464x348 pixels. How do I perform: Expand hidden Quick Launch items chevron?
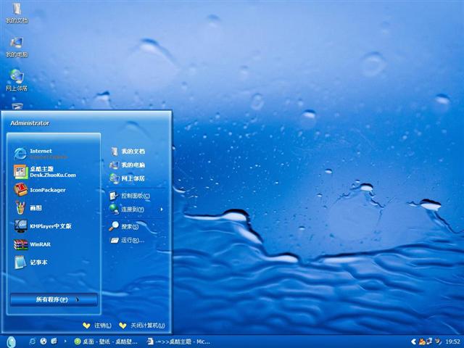[65, 341]
